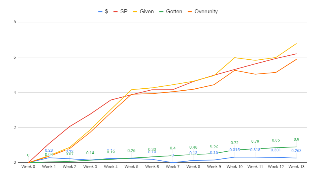Click the Overunity line endpoint at Week 13
The width and height of the screenshot is (314, 177).
point(297,59)
